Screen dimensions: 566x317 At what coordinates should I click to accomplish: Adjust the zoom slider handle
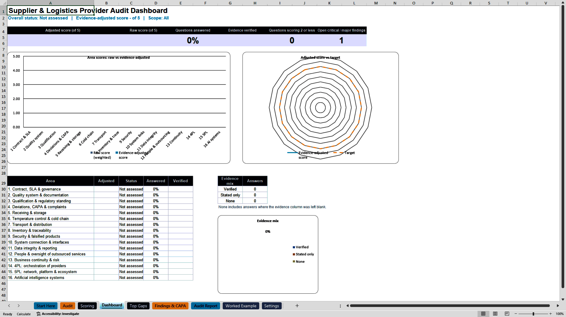click(x=533, y=314)
